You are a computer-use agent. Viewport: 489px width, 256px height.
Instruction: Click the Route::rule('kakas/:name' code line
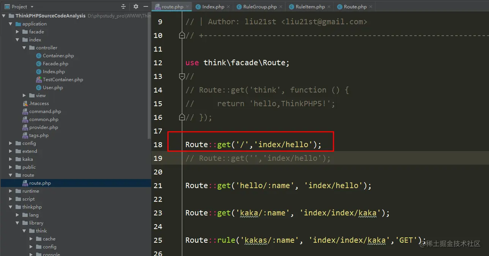coord(306,240)
